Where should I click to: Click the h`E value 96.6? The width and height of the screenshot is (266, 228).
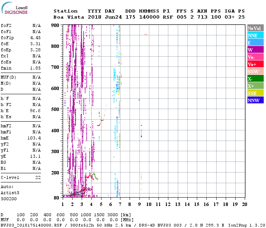(x=35, y=111)
